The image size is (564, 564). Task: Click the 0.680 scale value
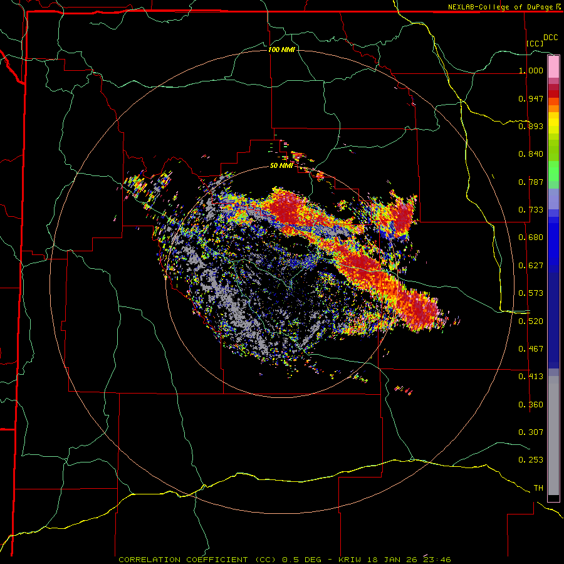[x=531, y=238]
